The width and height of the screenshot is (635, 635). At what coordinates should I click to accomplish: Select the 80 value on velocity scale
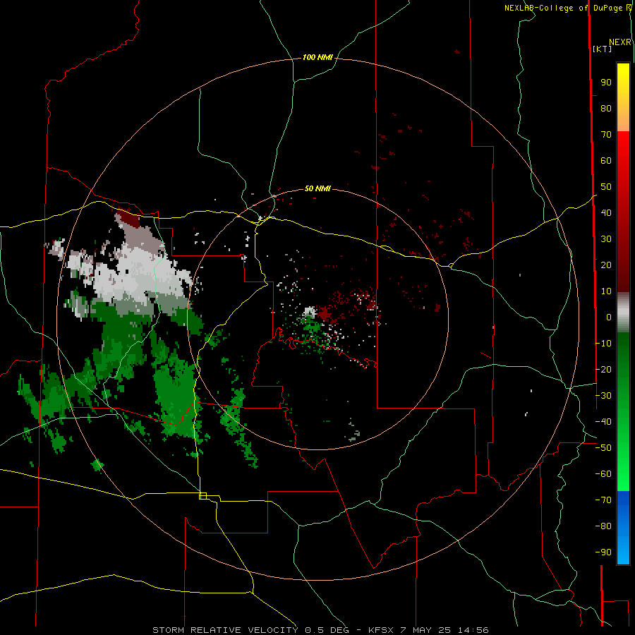606,108
